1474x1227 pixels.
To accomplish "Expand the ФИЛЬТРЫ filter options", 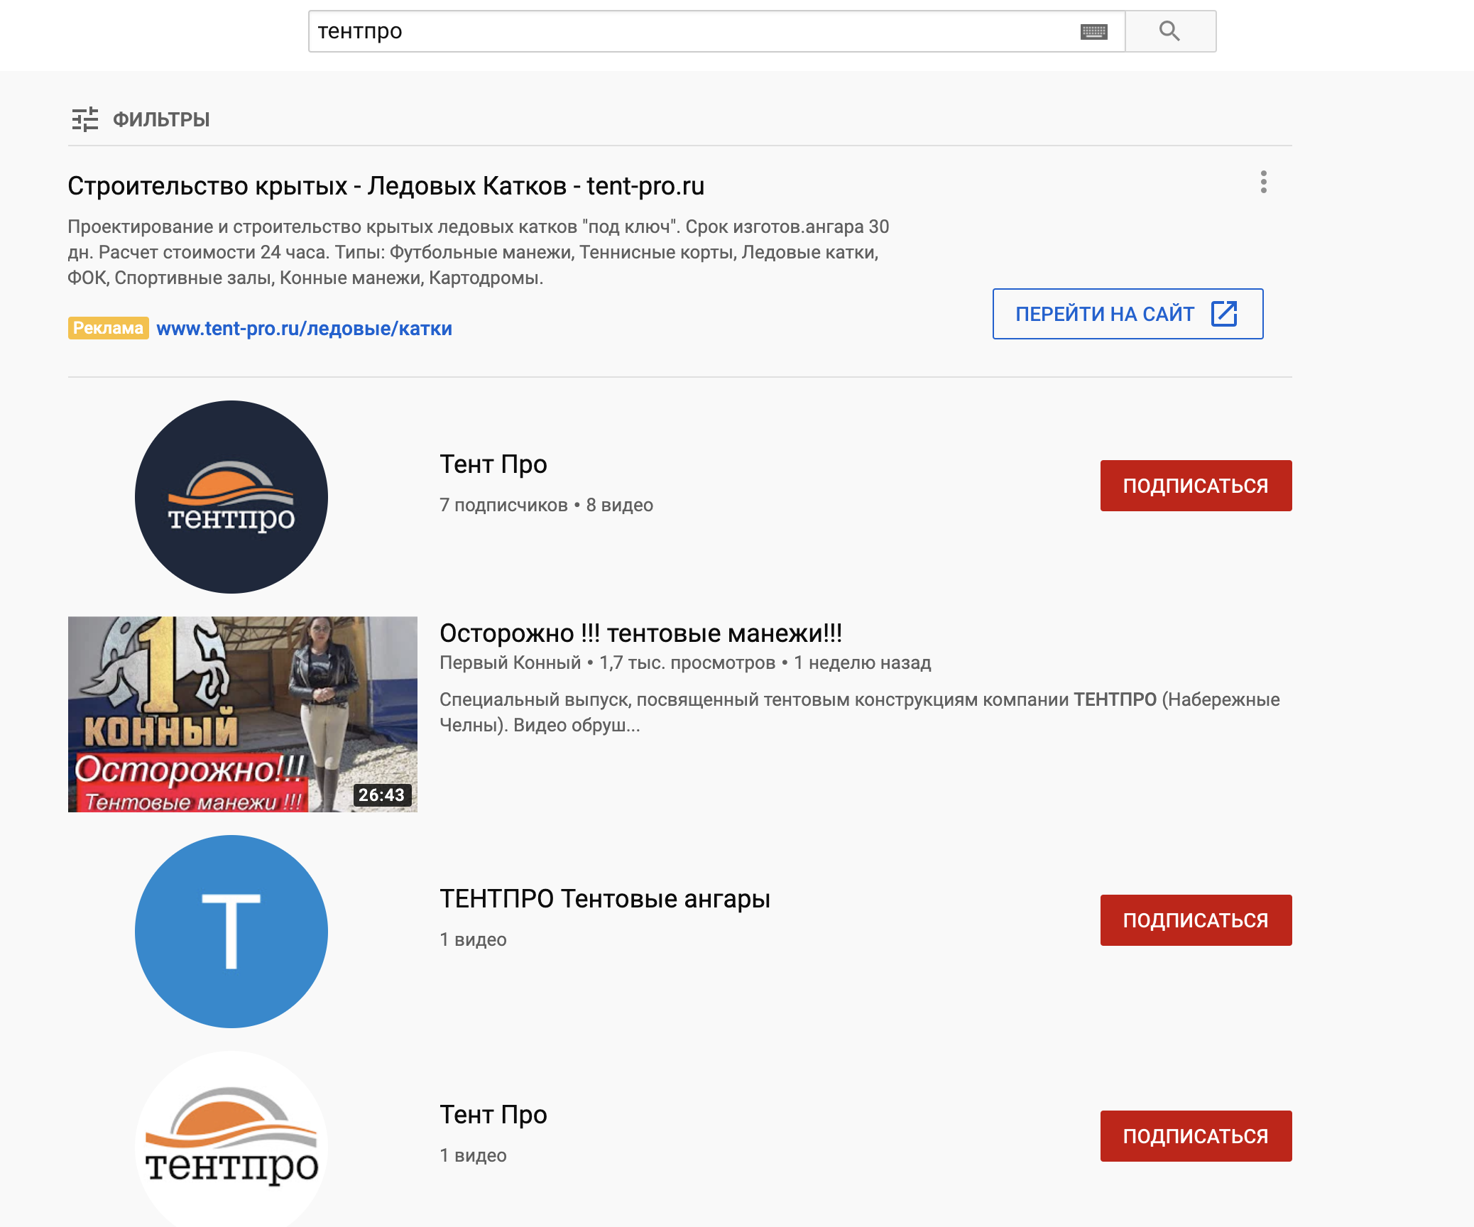I will click(x=161, y=119).
